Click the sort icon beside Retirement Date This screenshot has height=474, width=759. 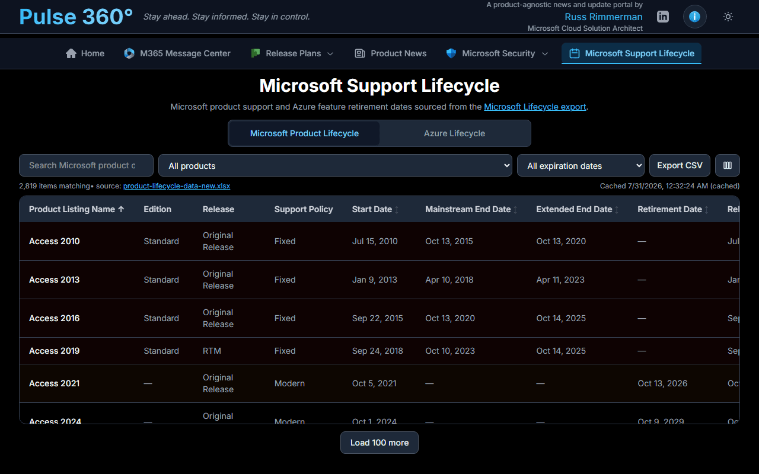707,210
